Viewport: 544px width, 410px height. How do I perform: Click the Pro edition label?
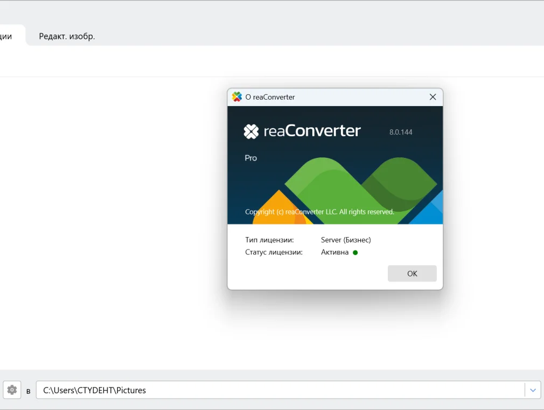tap(251, 158)
